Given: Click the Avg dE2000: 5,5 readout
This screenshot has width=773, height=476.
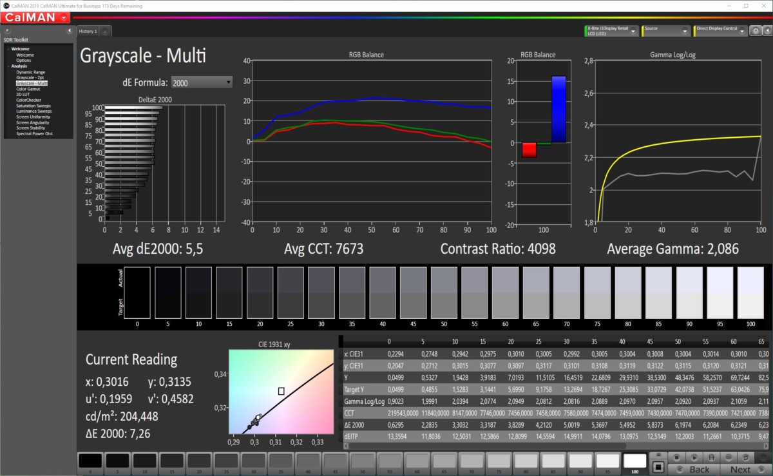Looking at the screenshot, I should [x=158, y=249].
